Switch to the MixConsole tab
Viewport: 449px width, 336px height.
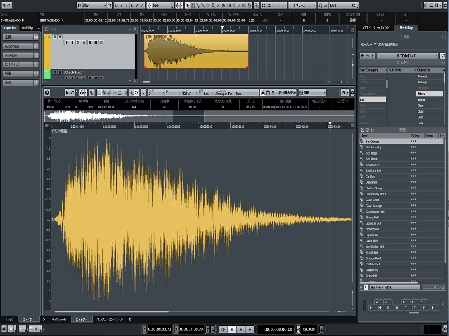click(59, 319)
